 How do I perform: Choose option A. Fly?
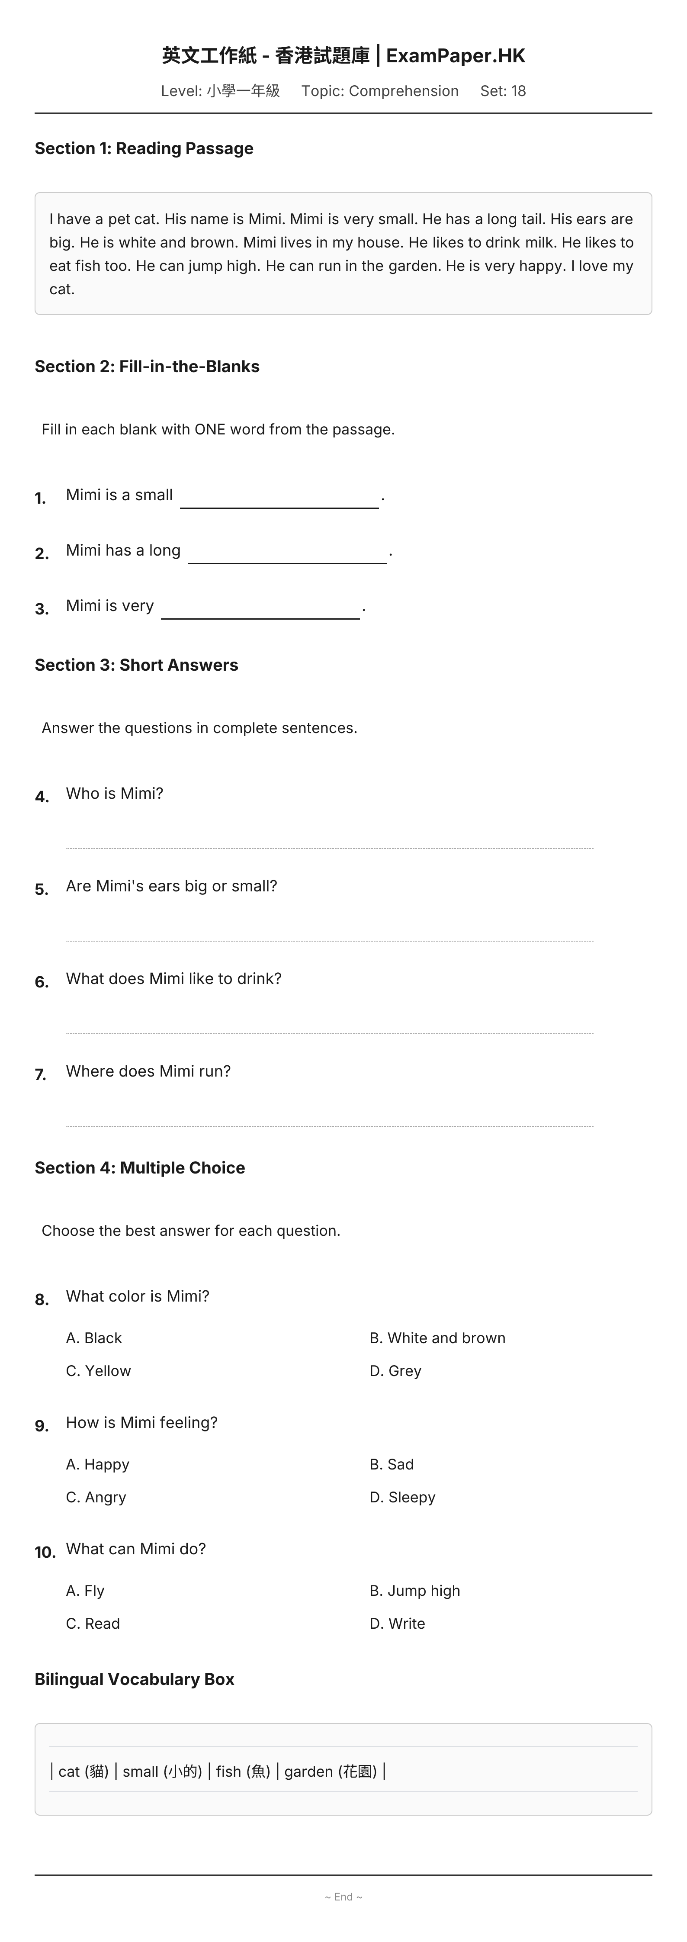coord(85,1592)
